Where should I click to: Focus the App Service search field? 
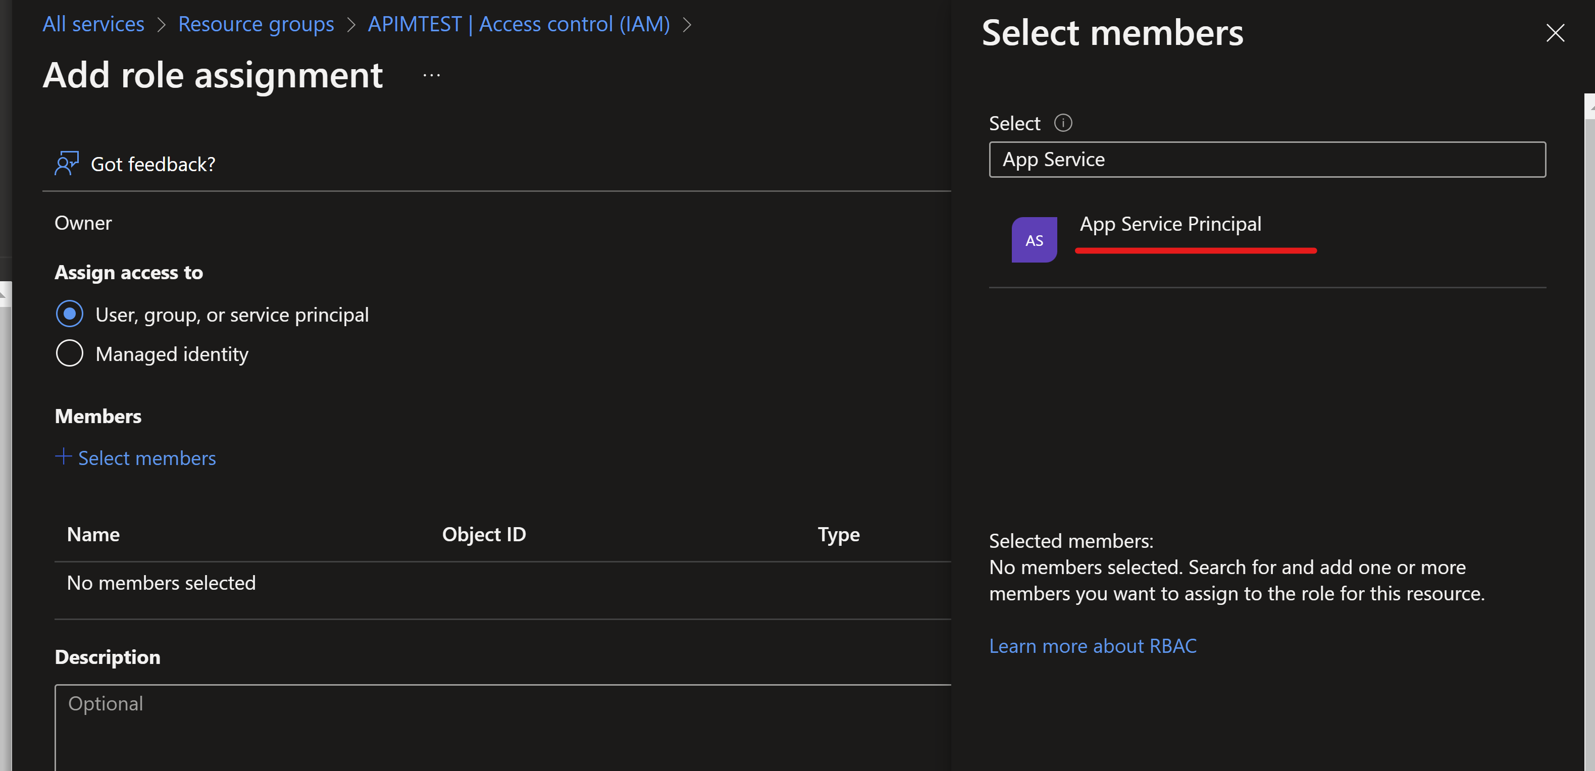pyautogui.click(x=1266, y=160)
